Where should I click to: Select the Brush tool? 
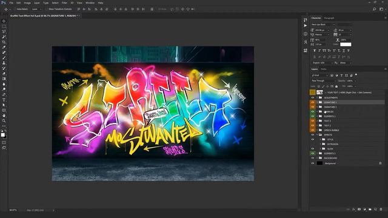4,58
